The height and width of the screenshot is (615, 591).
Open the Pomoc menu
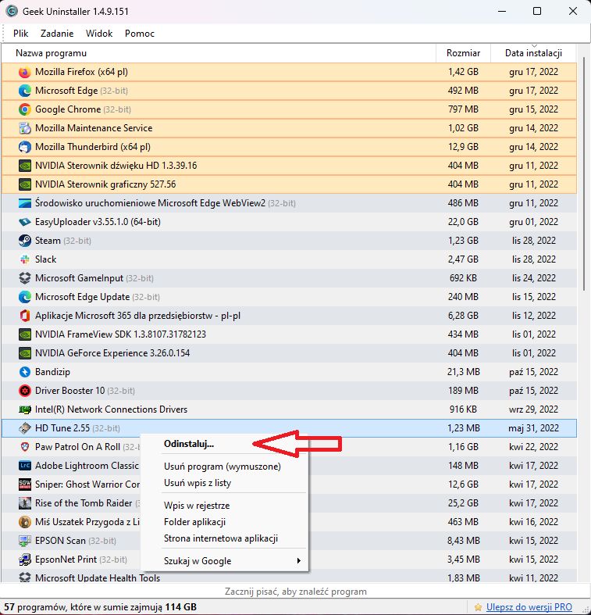pos(140,34)
